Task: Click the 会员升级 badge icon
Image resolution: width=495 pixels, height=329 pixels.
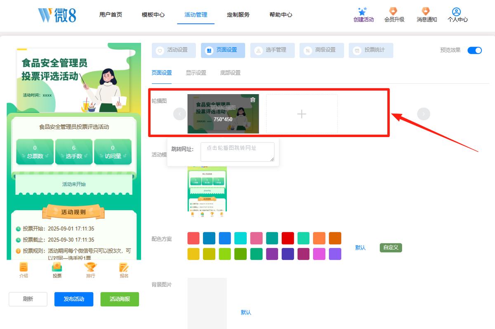Action: click(x=394, y=11)
